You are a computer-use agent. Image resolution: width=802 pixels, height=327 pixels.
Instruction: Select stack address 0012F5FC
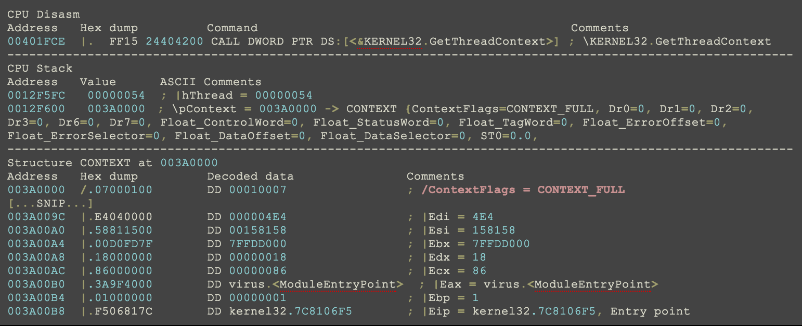tap(36, 96)
